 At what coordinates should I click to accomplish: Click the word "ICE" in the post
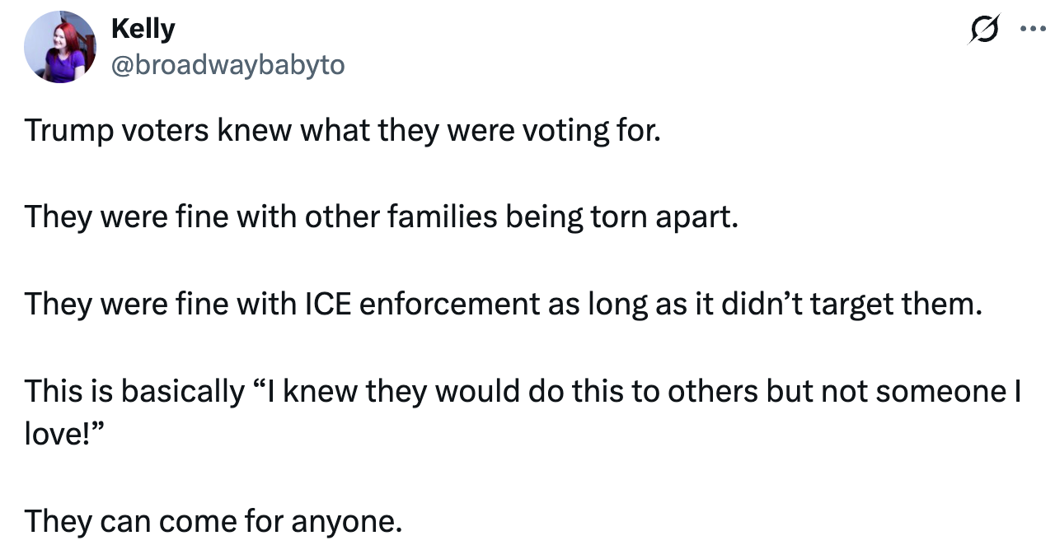tap(328, 304)
